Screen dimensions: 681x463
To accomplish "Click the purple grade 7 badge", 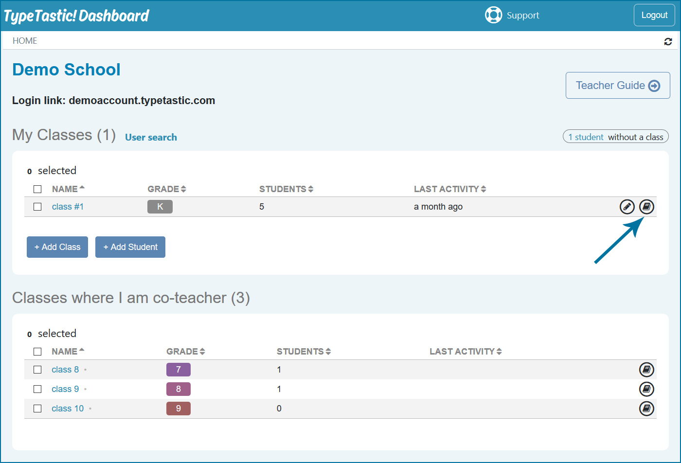I will coord(178,369).
